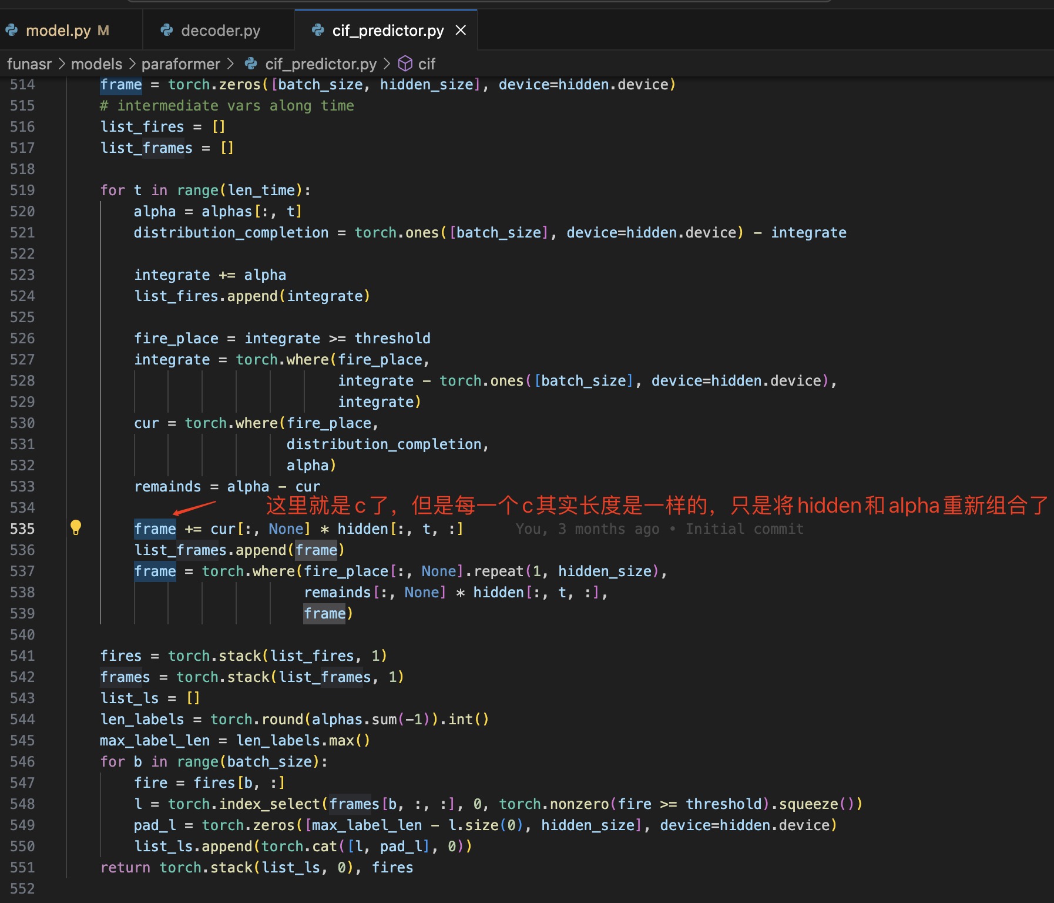
Task: Click the lightbulb quick-fix icon on line 535
Action: point(76,528)
